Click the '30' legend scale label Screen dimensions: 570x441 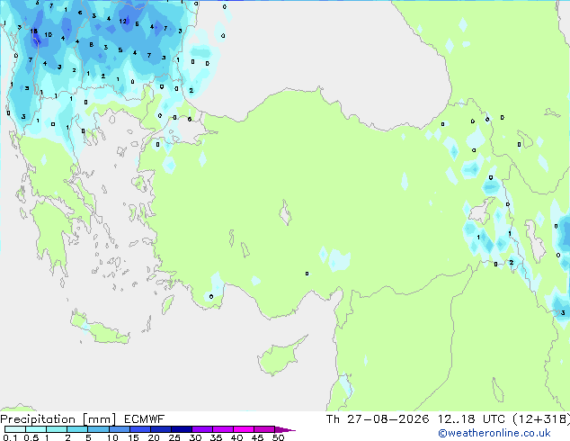point(195,437)
